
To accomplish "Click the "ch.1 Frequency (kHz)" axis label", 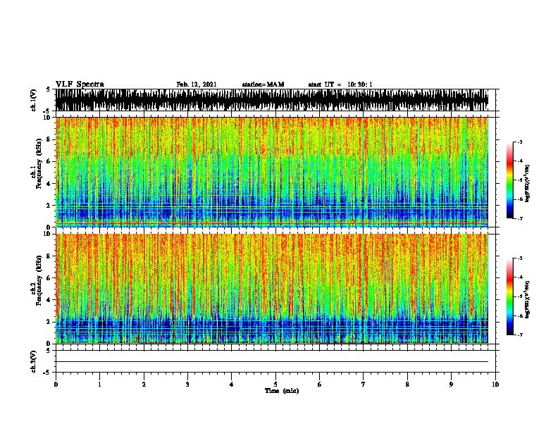I will [x=36, y=163].
